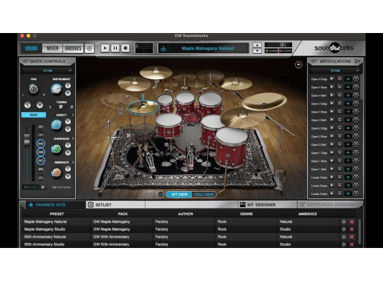The height and width of the screenshot is (281, 383).
Task: Mute the Instrument channel
Action: click(68, 93)
